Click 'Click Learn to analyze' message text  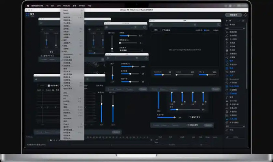click(185, 50)
